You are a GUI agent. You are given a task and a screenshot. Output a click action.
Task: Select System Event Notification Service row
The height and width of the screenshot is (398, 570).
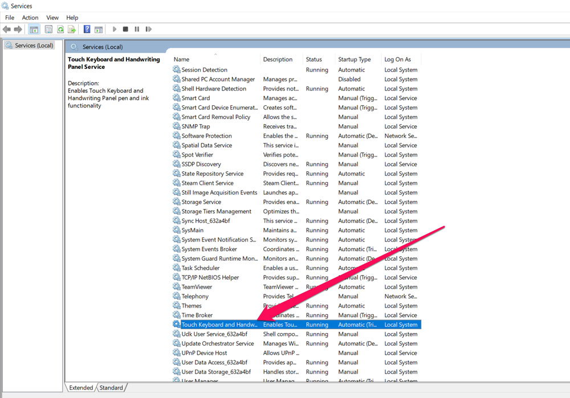point(296,239)
